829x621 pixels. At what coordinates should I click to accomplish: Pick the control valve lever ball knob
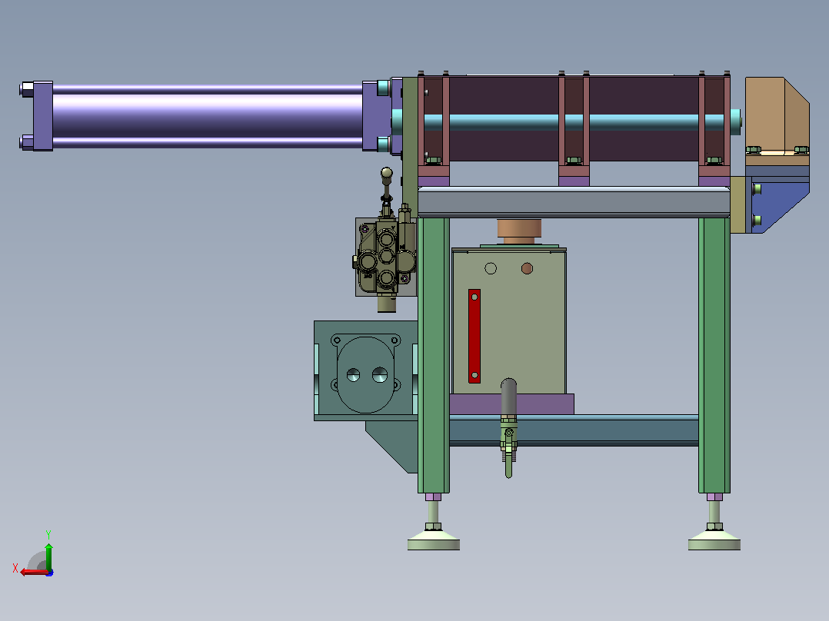coord(387,173)
